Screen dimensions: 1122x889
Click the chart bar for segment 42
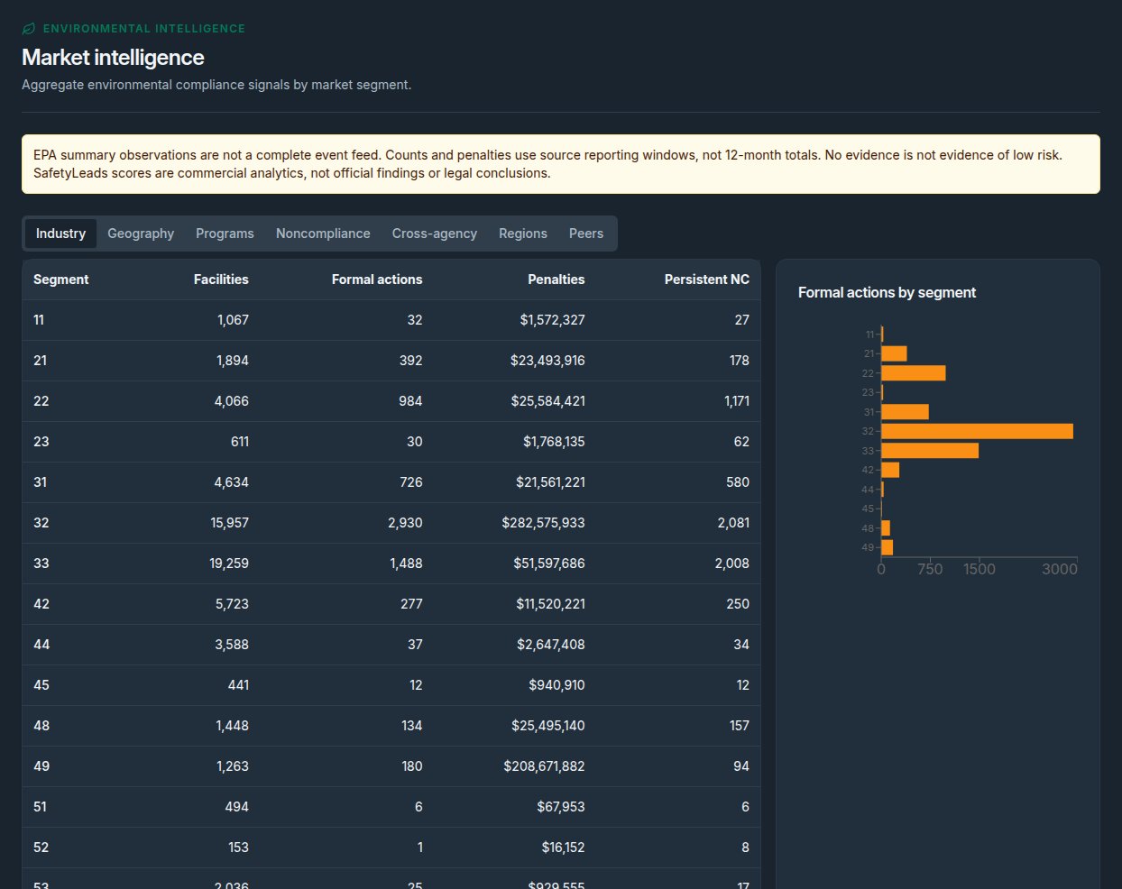click(890, 470)
